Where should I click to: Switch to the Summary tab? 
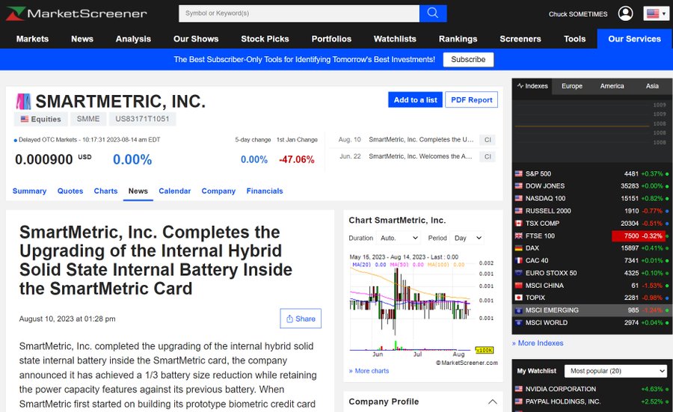coord(29,191)
